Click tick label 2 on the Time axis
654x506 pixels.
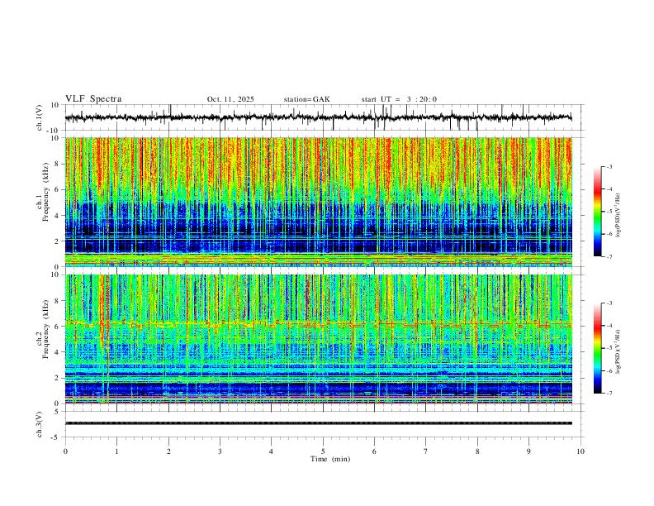[x=168, y=451]
